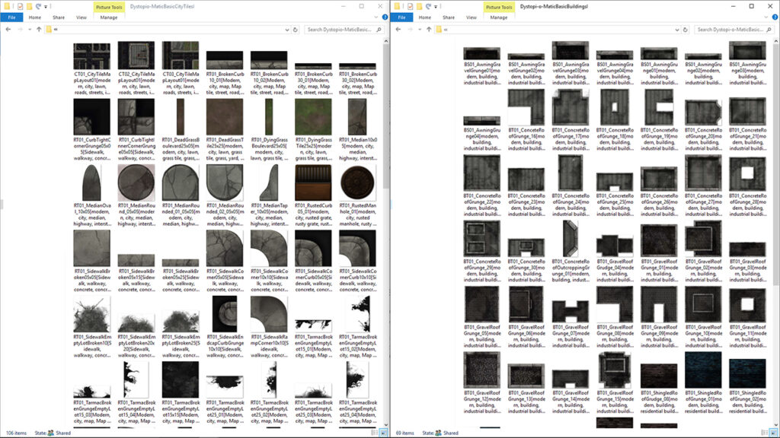Click the folder icon in the Buildings address bar
780x438 pixels.
pyautogui.click(x=437, y=27)
